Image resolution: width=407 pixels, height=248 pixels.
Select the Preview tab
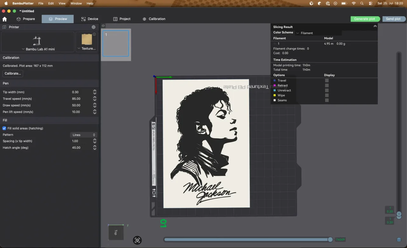tap(58, 19)
